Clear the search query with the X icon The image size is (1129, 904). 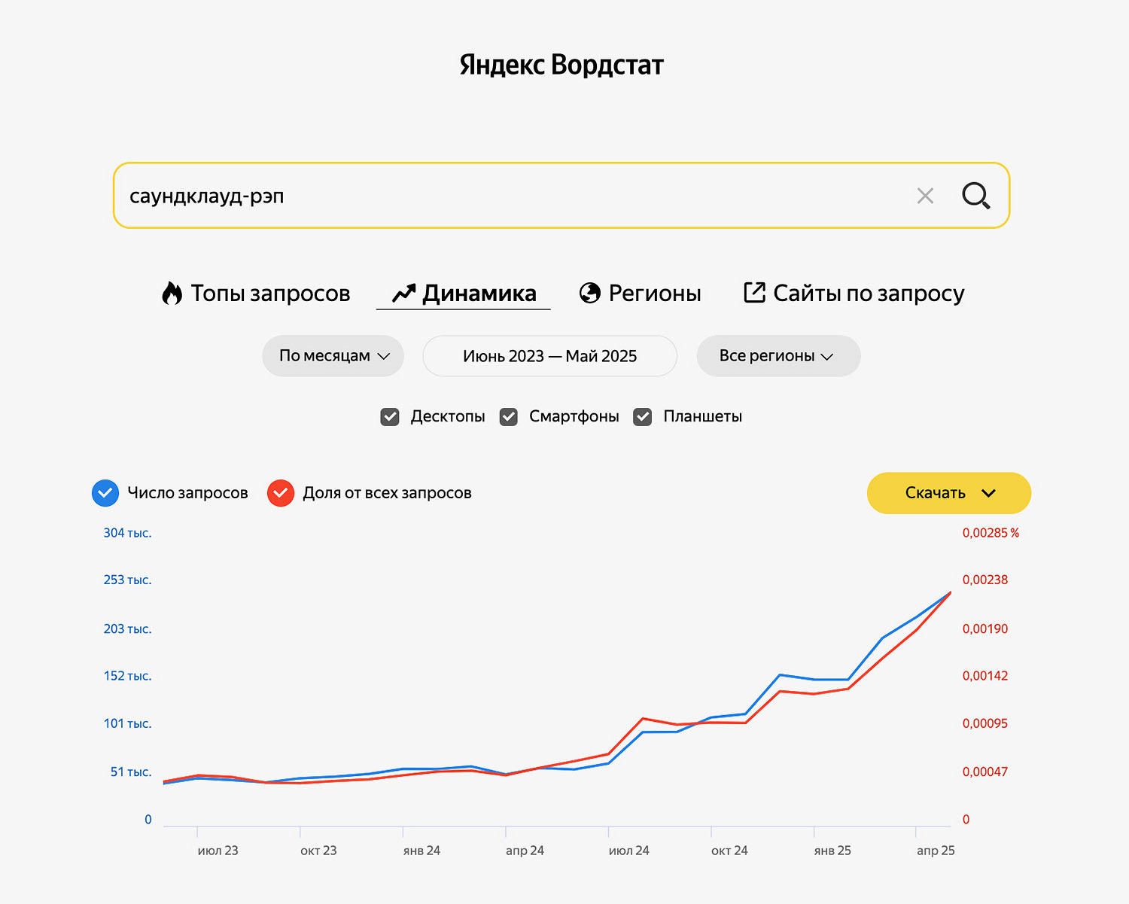tap(925, 196)
